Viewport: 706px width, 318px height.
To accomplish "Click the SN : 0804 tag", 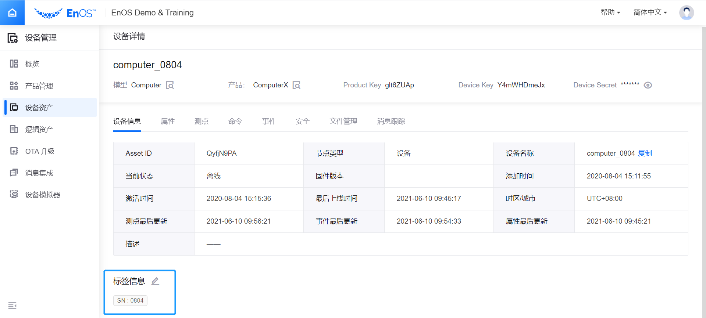I will [x=130, y=300].
